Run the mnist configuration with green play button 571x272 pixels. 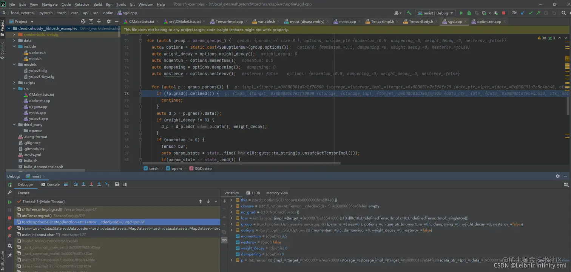[461, 13]
